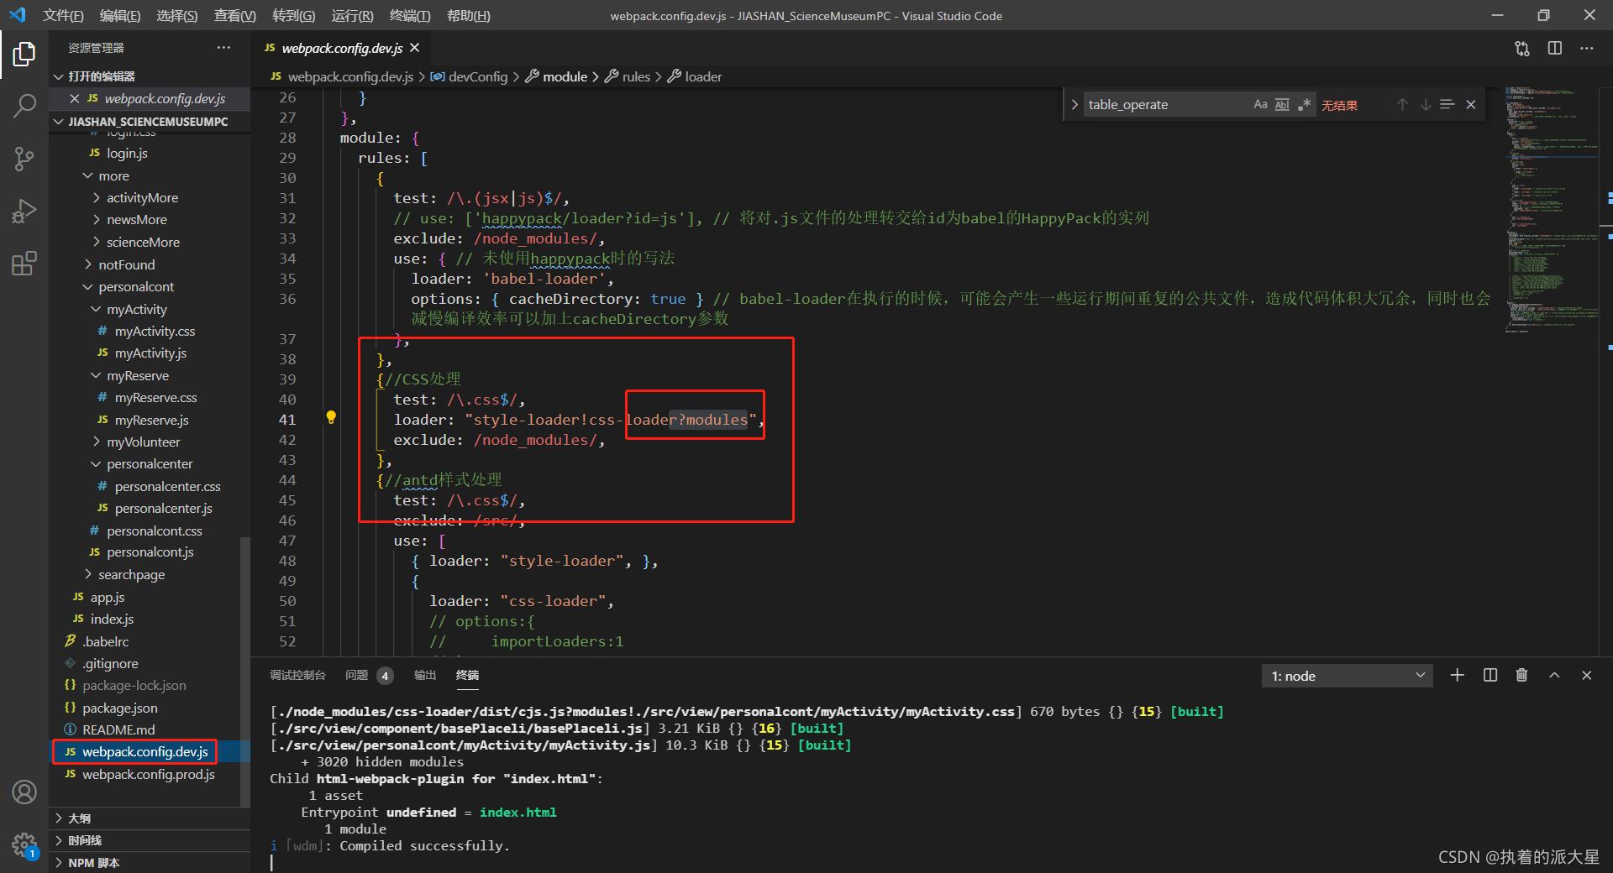The image size is (1613, 873).
Task: Open the File menu
Action: coord(64,16)
